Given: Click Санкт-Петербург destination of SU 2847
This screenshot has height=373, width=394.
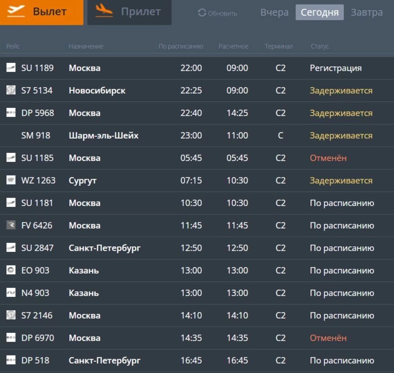Looking at the screenshot, I should pyautogui.click(x=104, y=248).
